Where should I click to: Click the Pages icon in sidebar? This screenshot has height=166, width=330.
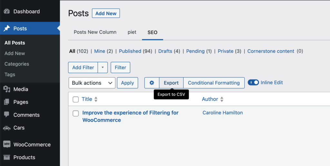(7, 102)
